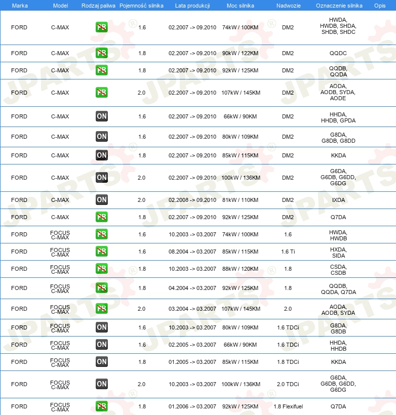Click the Opis column header
This screenshot has height=415, width=396.
click(380, 6)
